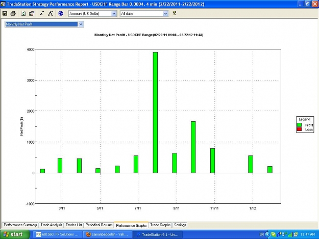
Task: Click the Monthly Net Profit chart title
Action: point(149,35)
